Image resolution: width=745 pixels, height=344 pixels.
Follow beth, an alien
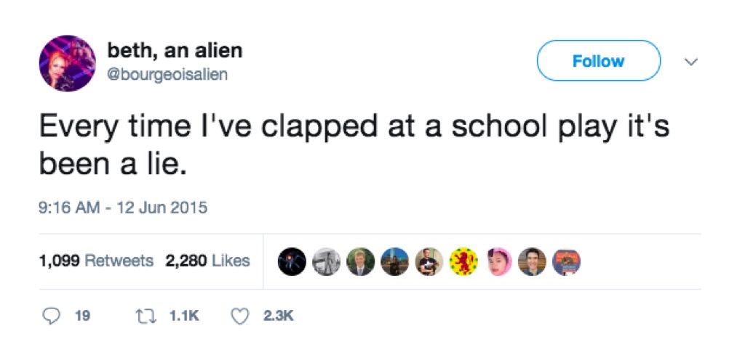pyautogui.click(x=598, y=61)
